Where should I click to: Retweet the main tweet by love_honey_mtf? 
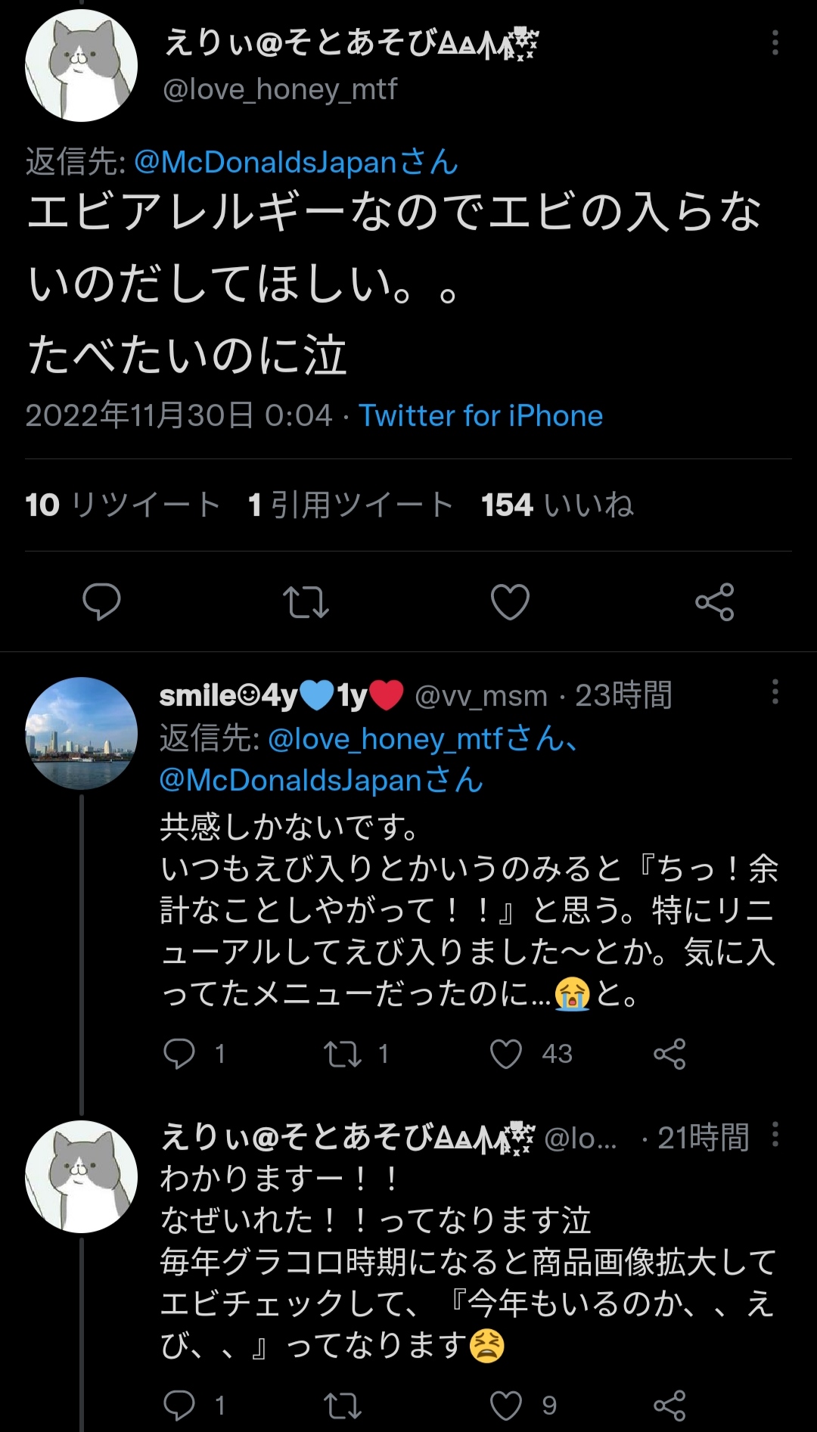(x=306, y=602)
